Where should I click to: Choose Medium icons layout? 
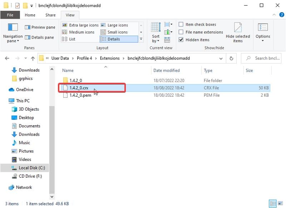78,32
